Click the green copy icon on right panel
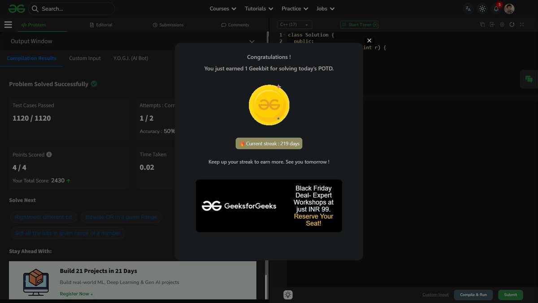Image resolution: width=538 pixels, height=303 pixels. 529,79
